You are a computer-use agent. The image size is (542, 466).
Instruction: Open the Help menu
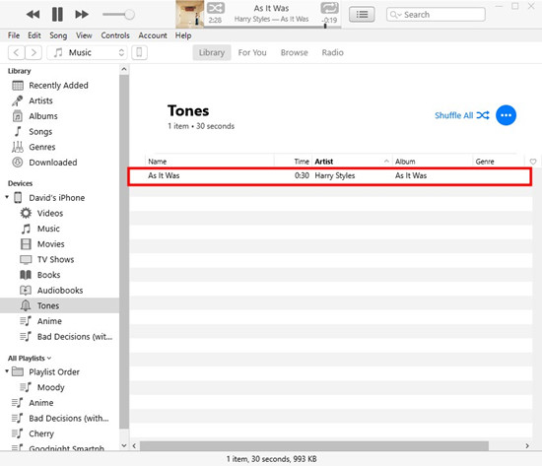183,35
